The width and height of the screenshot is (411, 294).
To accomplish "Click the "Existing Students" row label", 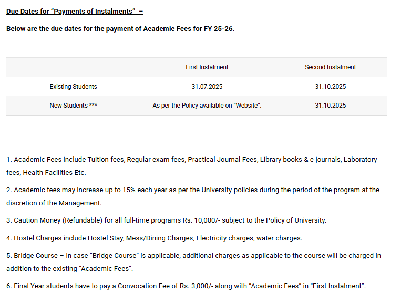I will pyautogui.click(x=73, y=87).
